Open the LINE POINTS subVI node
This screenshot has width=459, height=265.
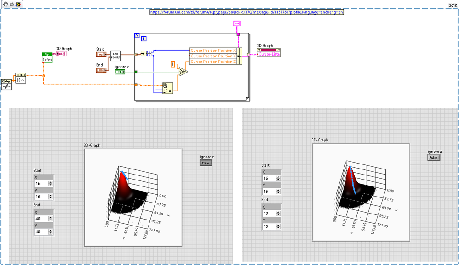pyautogui.click(x=115, y=56)
